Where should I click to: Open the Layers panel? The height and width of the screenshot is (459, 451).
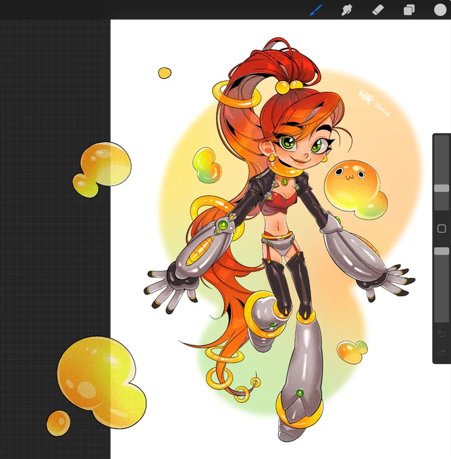(409, 10)
